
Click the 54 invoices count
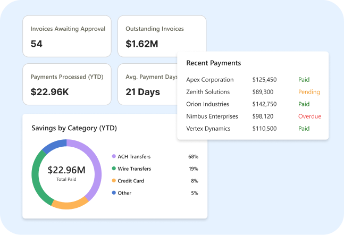36,44
